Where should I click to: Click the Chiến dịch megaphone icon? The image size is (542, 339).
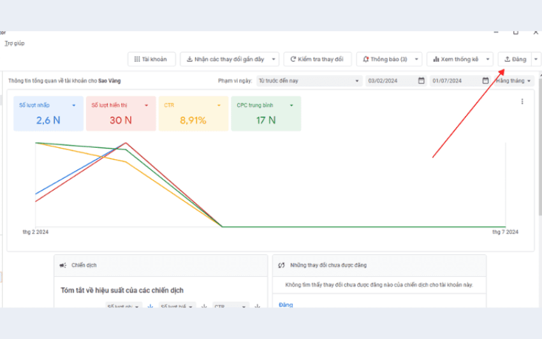63,265
